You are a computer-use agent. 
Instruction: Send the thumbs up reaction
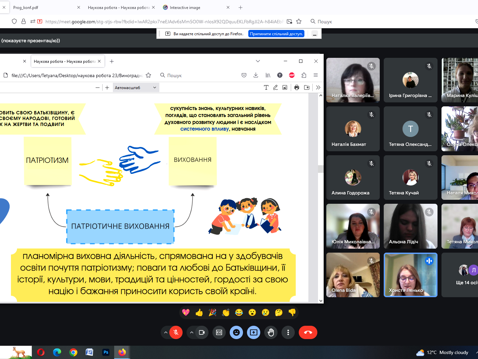point(199,312)
